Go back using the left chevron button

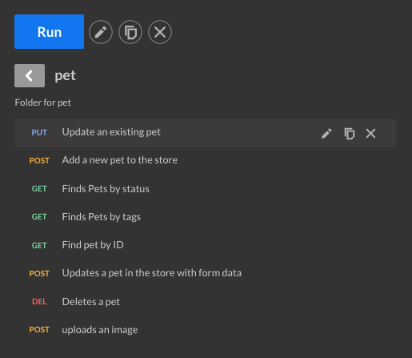(x=30, y=75)
